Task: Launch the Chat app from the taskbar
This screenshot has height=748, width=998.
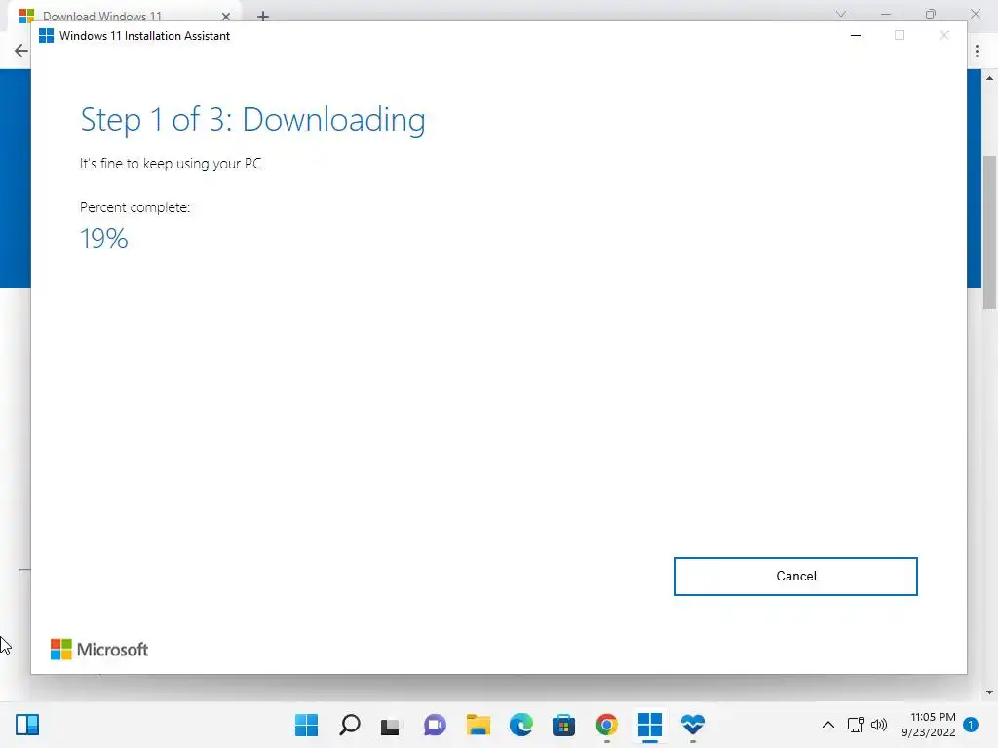Action: pyautogui.click(x=435, y=725)
